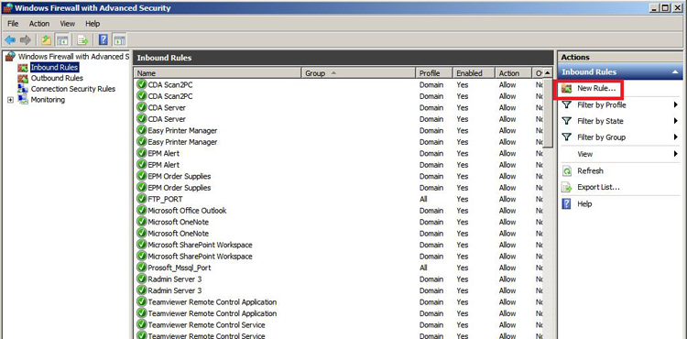Sort by the Group column header
687x339 pixels.
tap(358, 73)
